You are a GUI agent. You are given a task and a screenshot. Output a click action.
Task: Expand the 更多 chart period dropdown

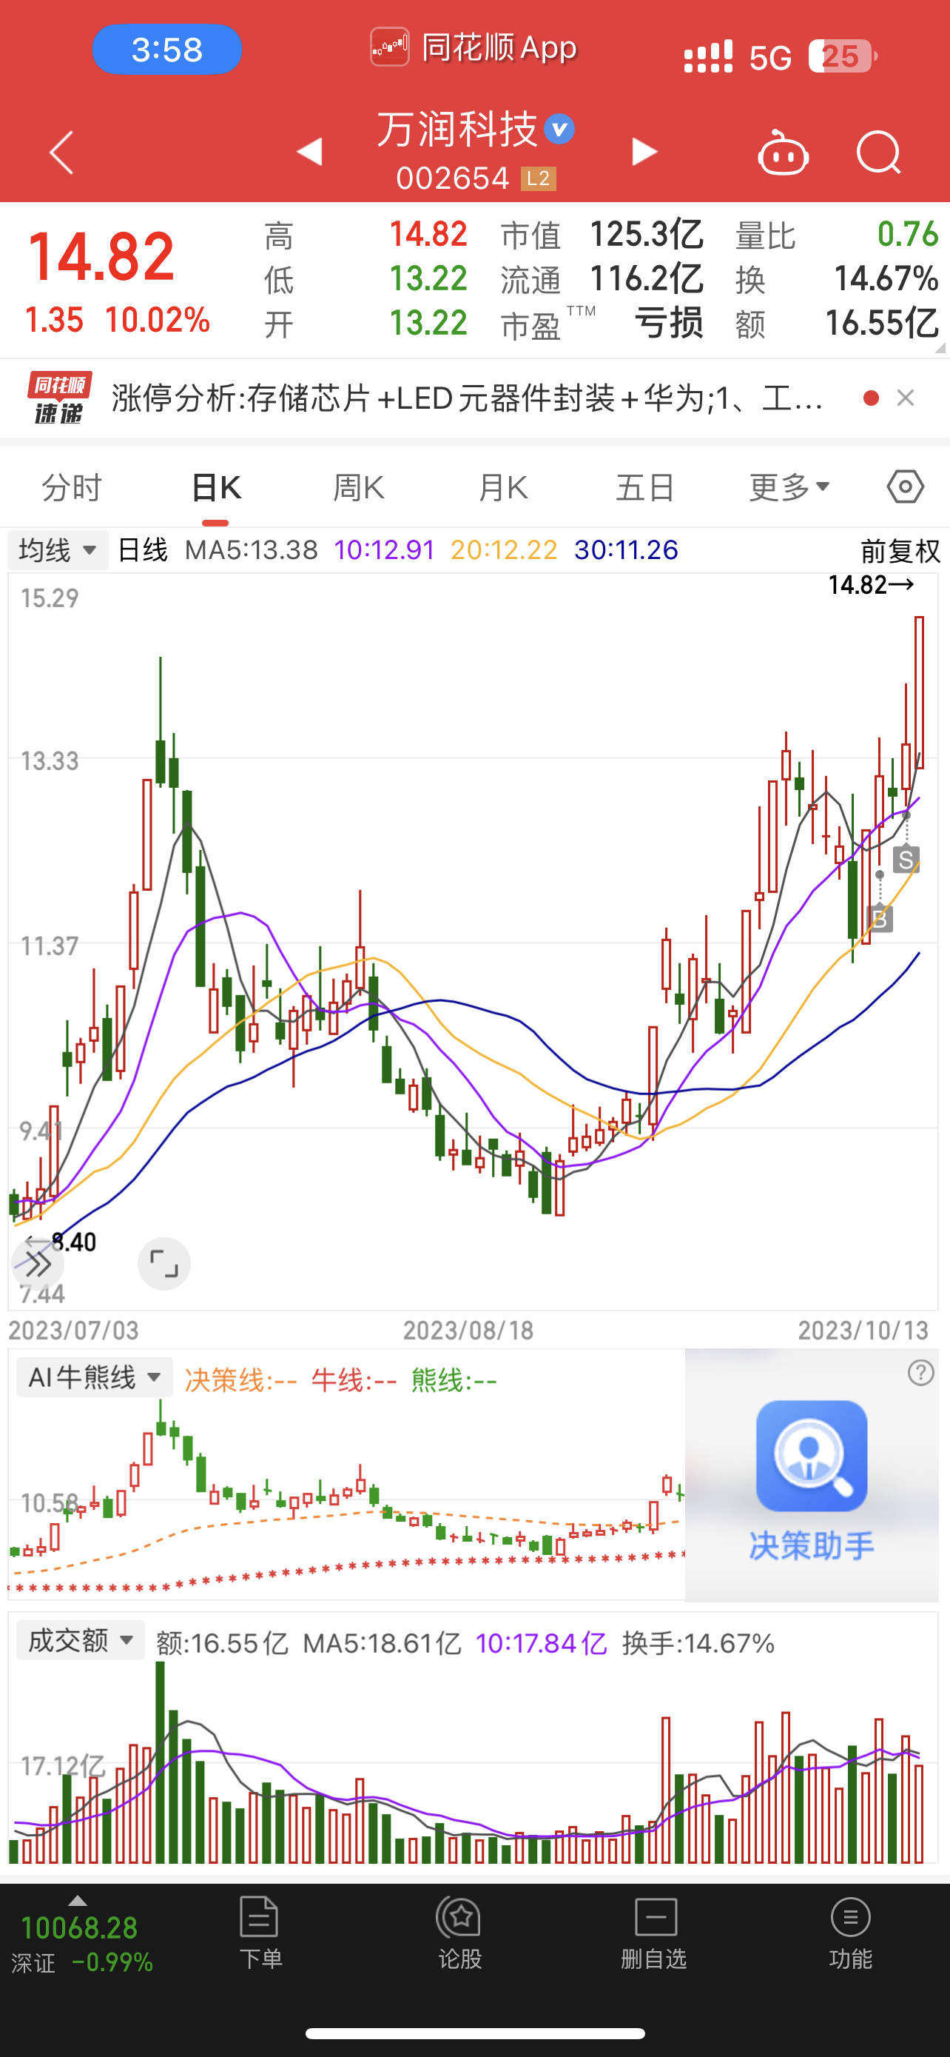[x=789, y=487]
